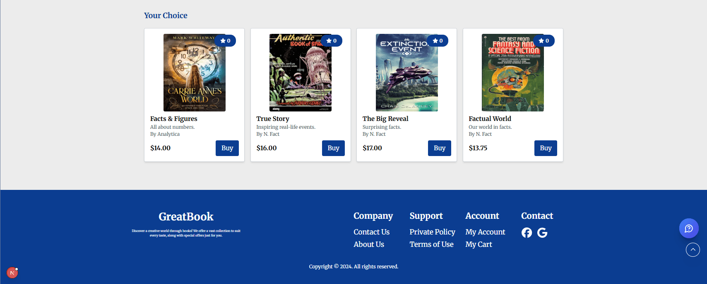
Task: Click star rating badge on Factual World
Action: 544,41
